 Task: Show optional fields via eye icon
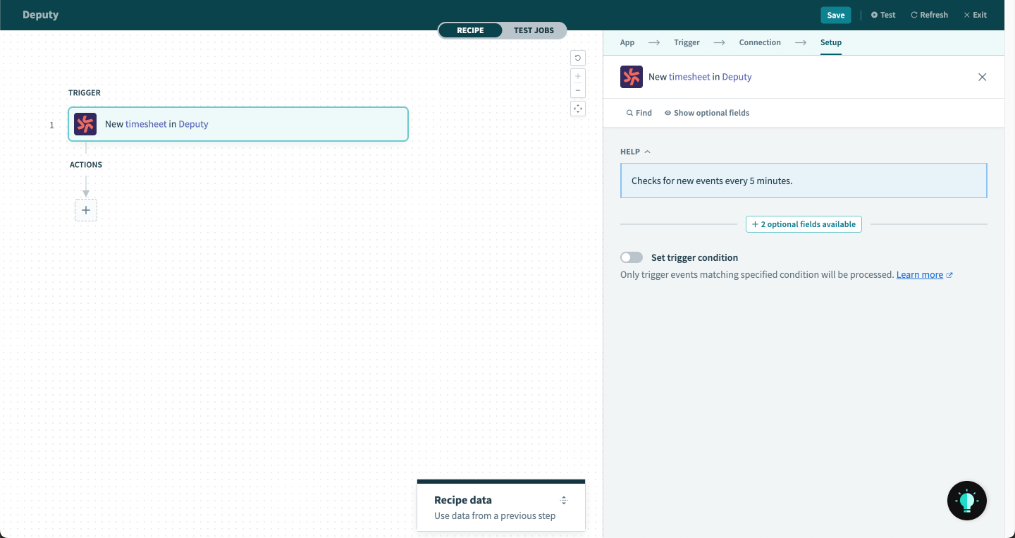[x=706, y=113]
